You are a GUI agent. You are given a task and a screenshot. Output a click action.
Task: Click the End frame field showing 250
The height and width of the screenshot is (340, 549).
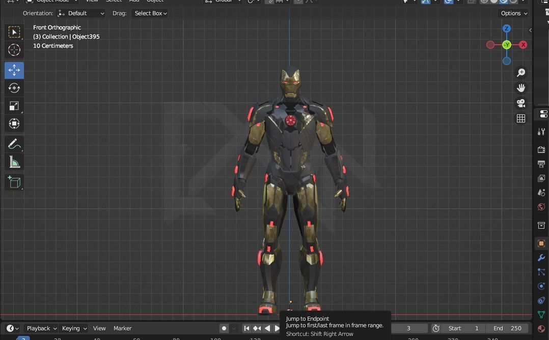507,328
